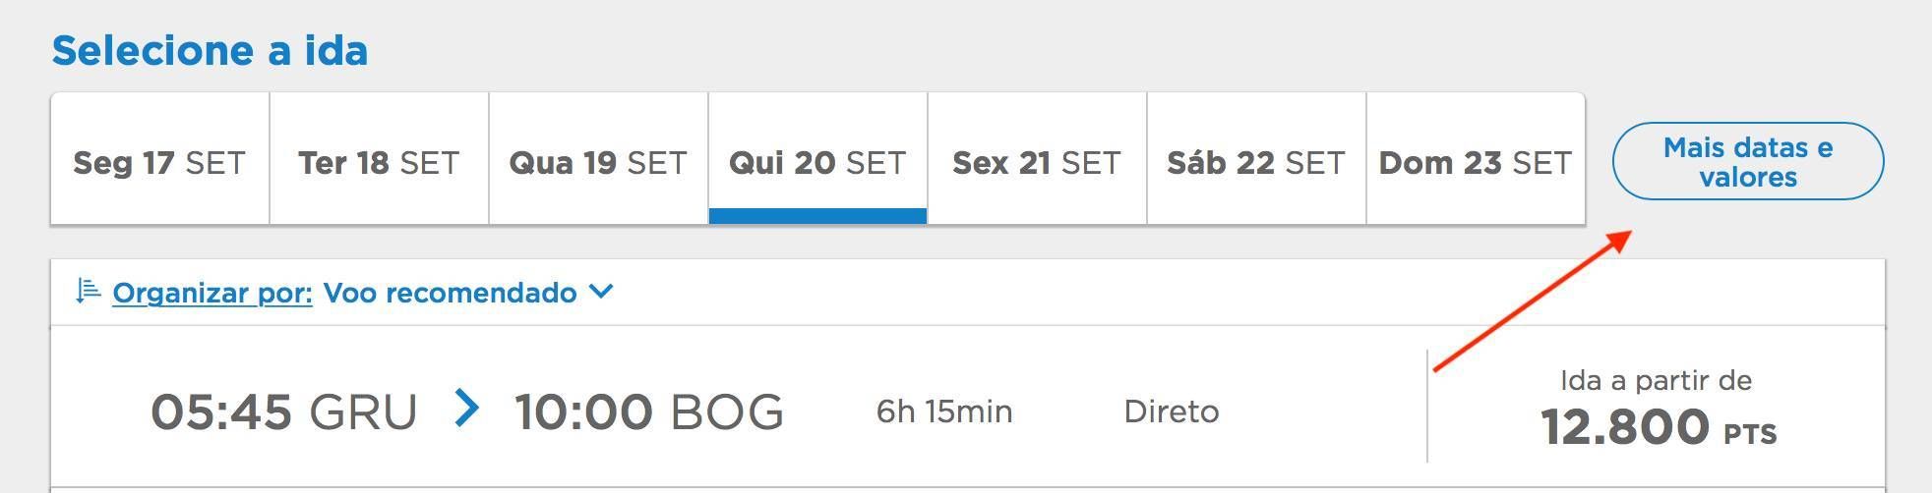Open the Voo recomendado sort dropdown
The image size is (1932, 493).
(x=468, y=293)
